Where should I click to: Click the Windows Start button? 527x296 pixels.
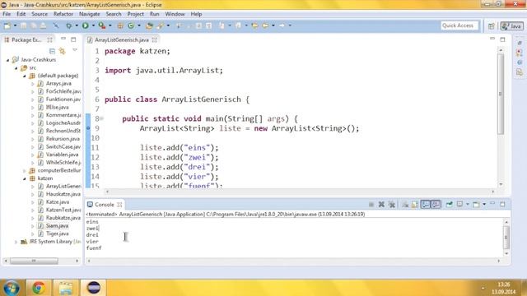[x=12, y=288]
